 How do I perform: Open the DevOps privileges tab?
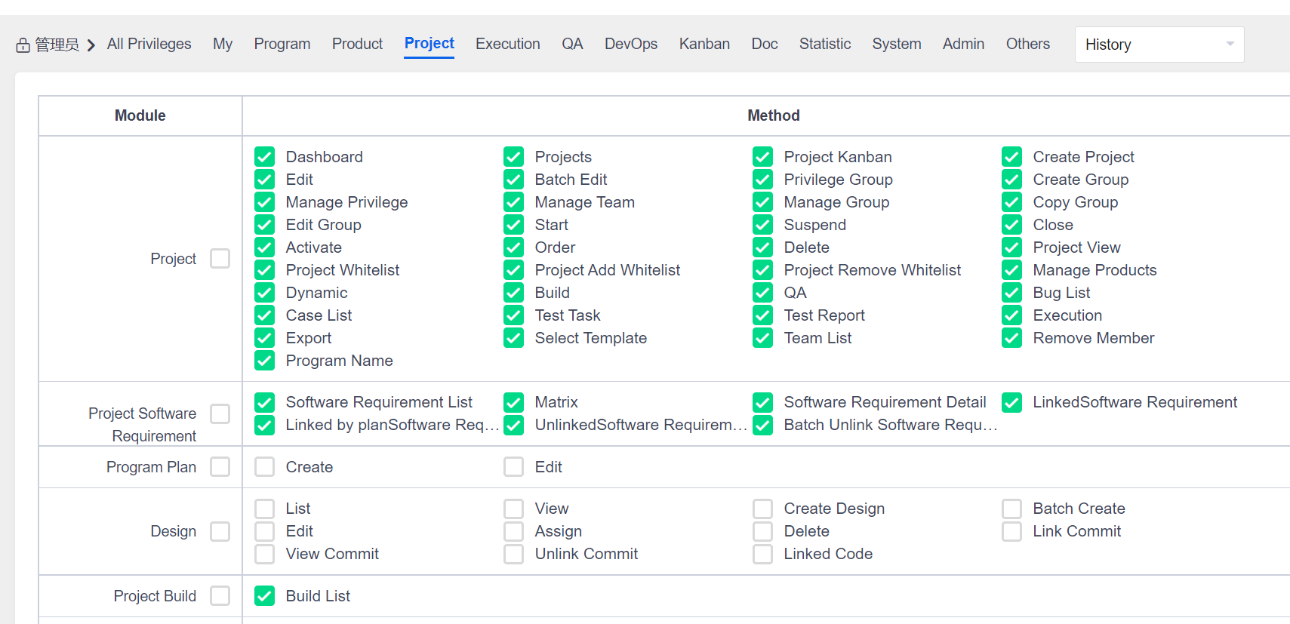pos(630,44)
